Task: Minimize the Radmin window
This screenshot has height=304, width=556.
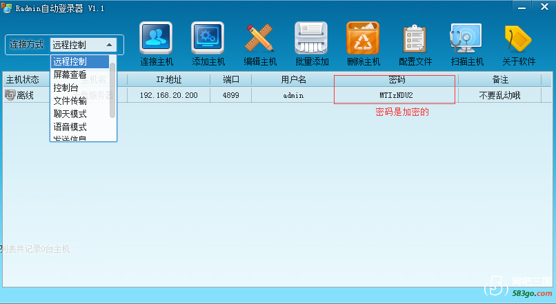Action: tap(522, 7)
